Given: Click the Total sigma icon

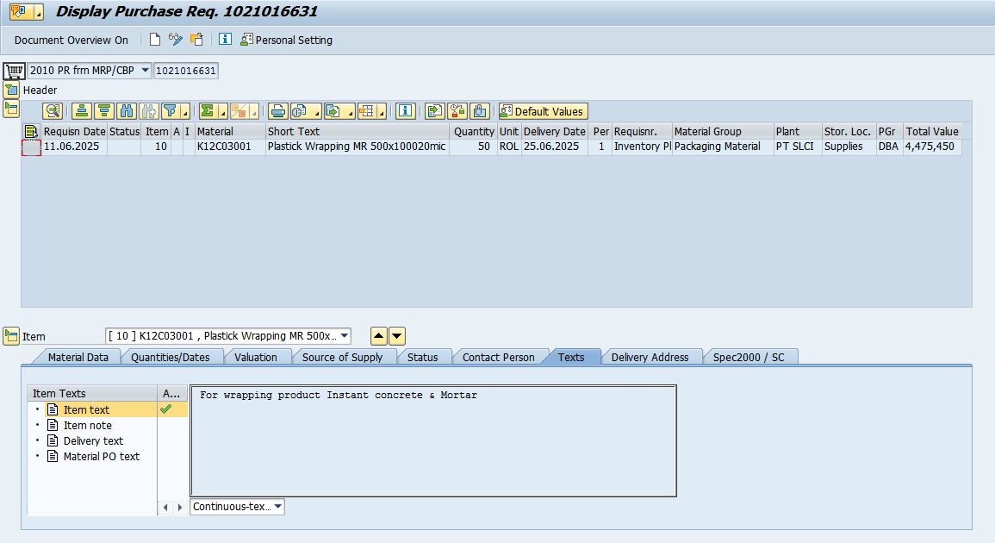Looking at the screenshot, I should 208,111.
